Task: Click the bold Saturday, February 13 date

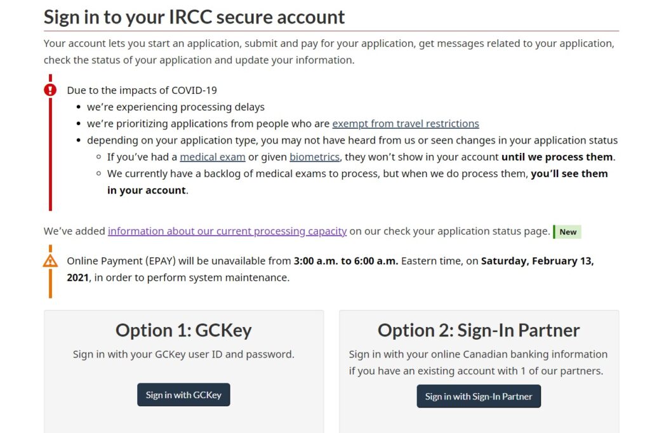Action: (x=537, y=261)
